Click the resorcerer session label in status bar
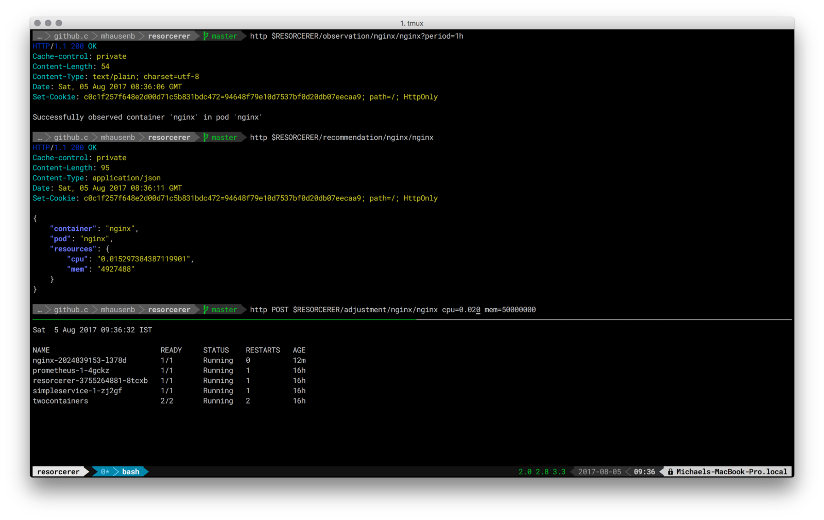The height and width of the screenshot is (520, 824). click(58, 472)
